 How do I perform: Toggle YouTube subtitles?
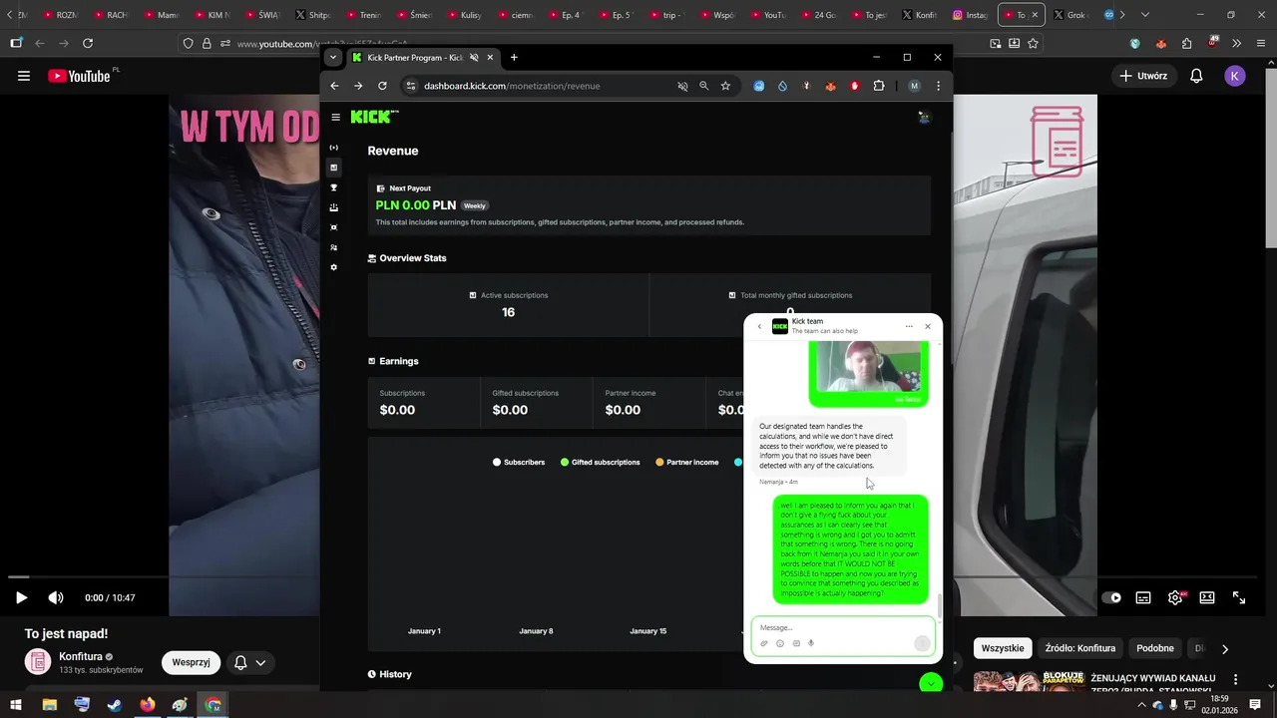tap(1143, 597)
